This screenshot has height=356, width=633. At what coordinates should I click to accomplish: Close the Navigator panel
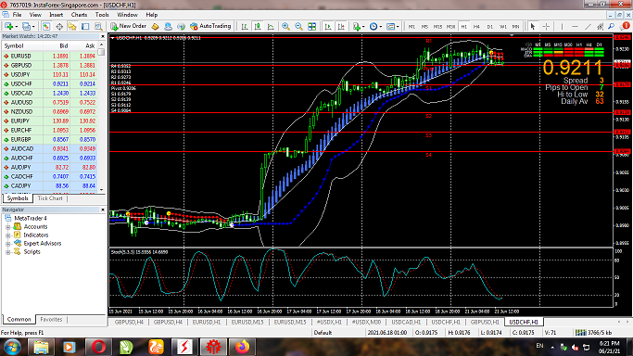pos(103,210)
